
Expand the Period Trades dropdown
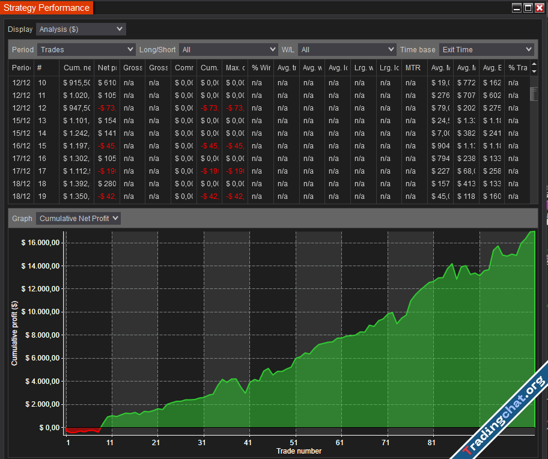tap(87, 49)
